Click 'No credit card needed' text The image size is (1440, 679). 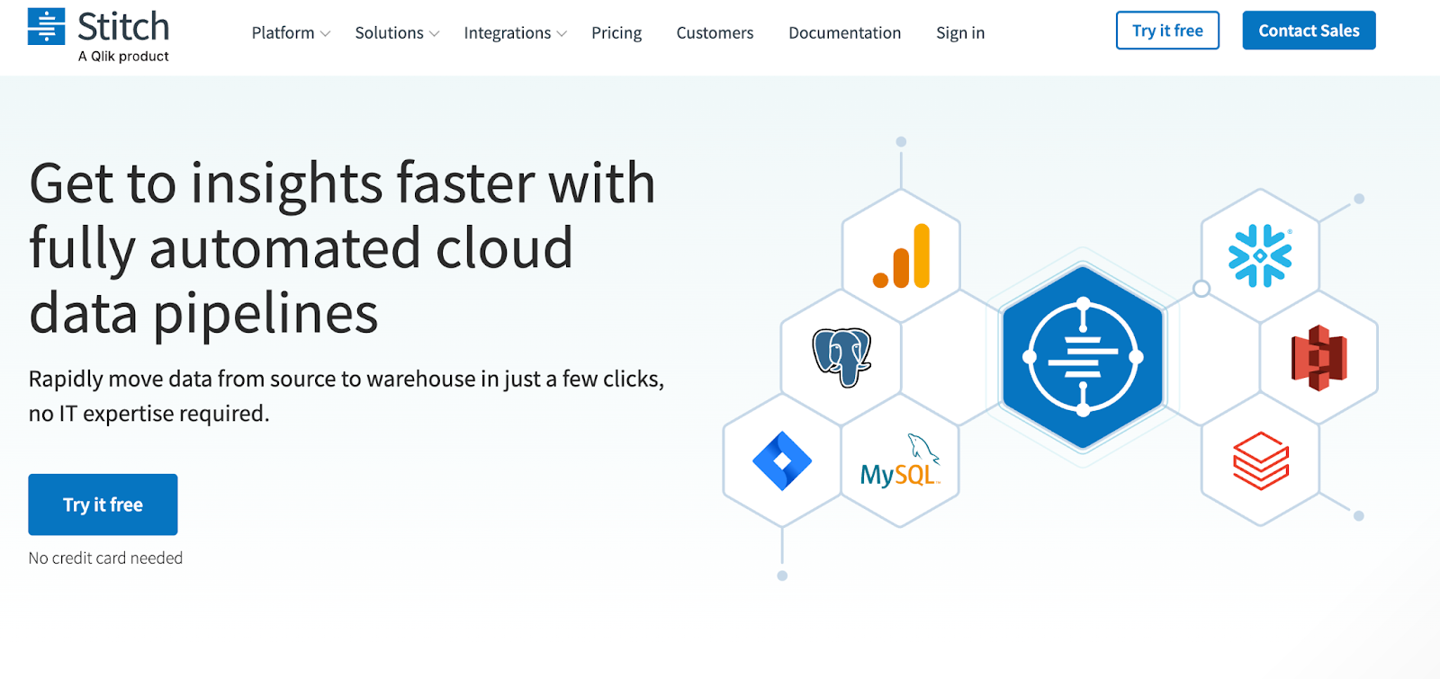point(105,558)
